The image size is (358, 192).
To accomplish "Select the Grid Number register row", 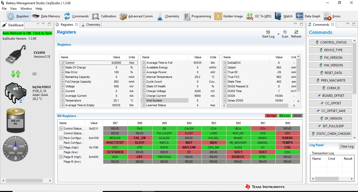I will [x=180, y=100].
